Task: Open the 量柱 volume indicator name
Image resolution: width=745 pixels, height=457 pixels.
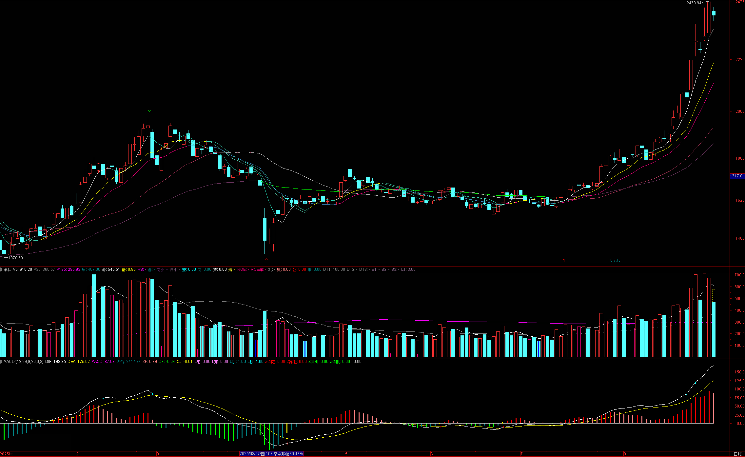Action: (x=7, y=269)
